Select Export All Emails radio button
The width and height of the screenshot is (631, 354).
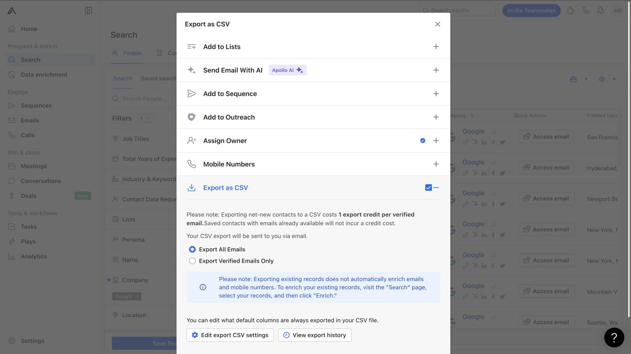point(192,249)
